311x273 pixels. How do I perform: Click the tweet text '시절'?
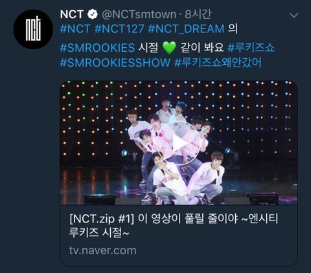[x=148, y=47]
